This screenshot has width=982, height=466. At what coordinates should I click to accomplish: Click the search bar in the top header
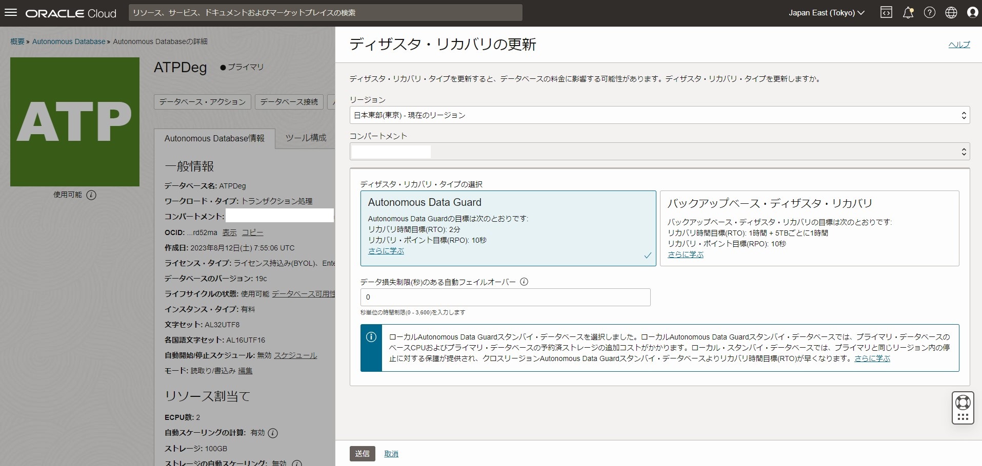tap(325, 13)
